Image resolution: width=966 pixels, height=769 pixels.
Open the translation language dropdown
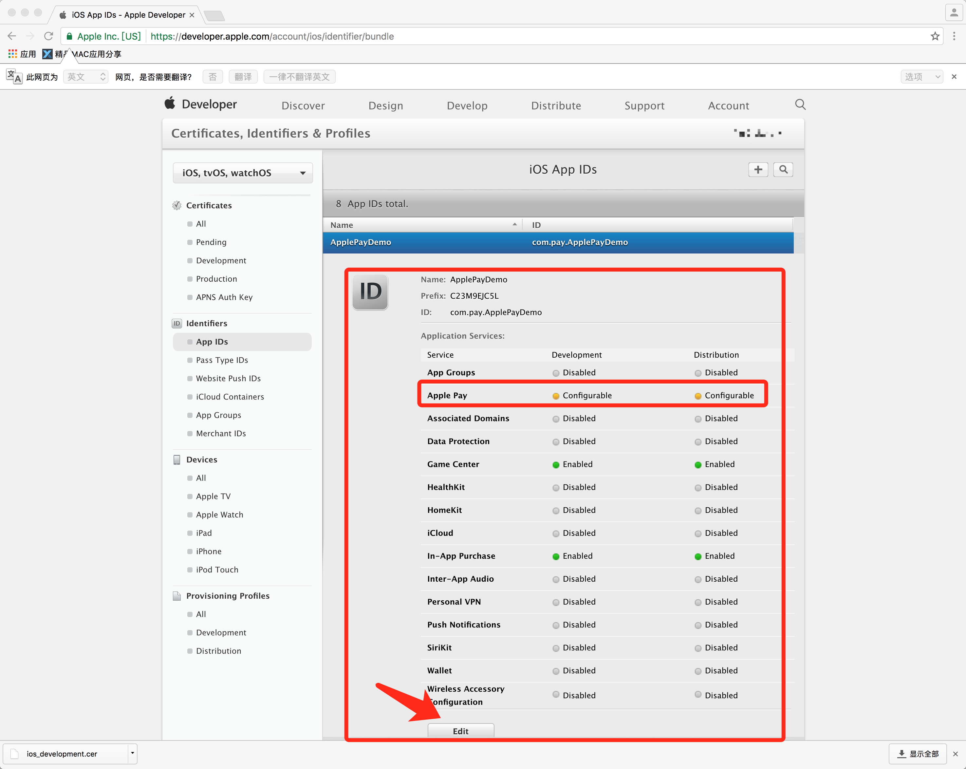pyautogui.click(x=85, y=77)
